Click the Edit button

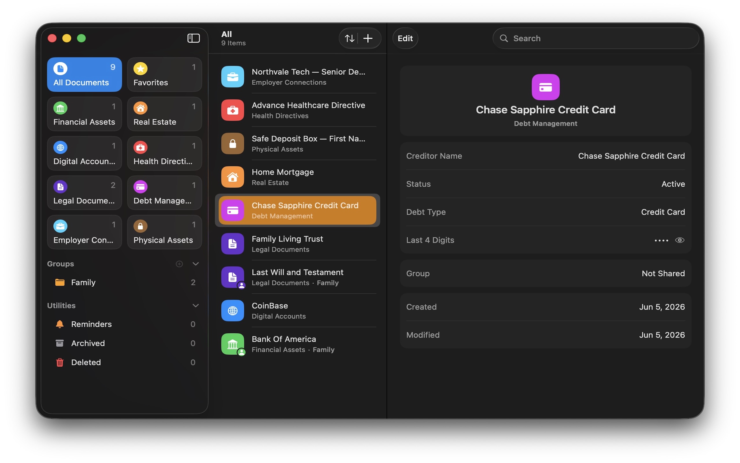click(405, 38)
